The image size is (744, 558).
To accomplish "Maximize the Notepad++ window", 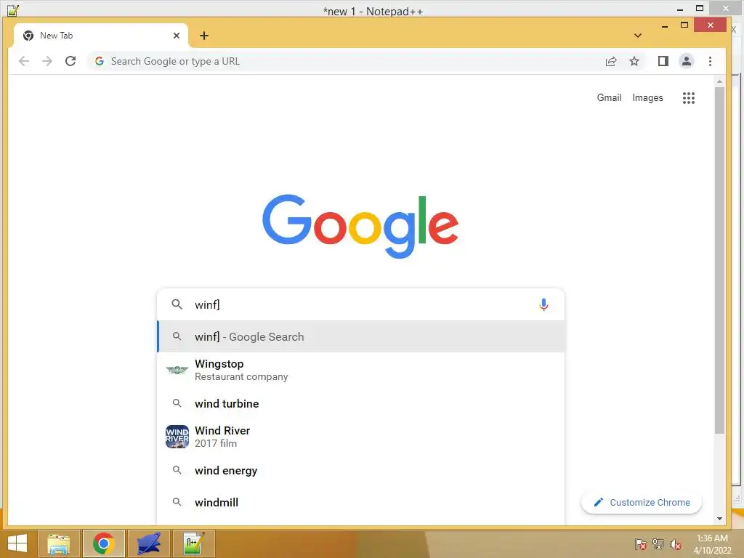I will coord(700,8).
